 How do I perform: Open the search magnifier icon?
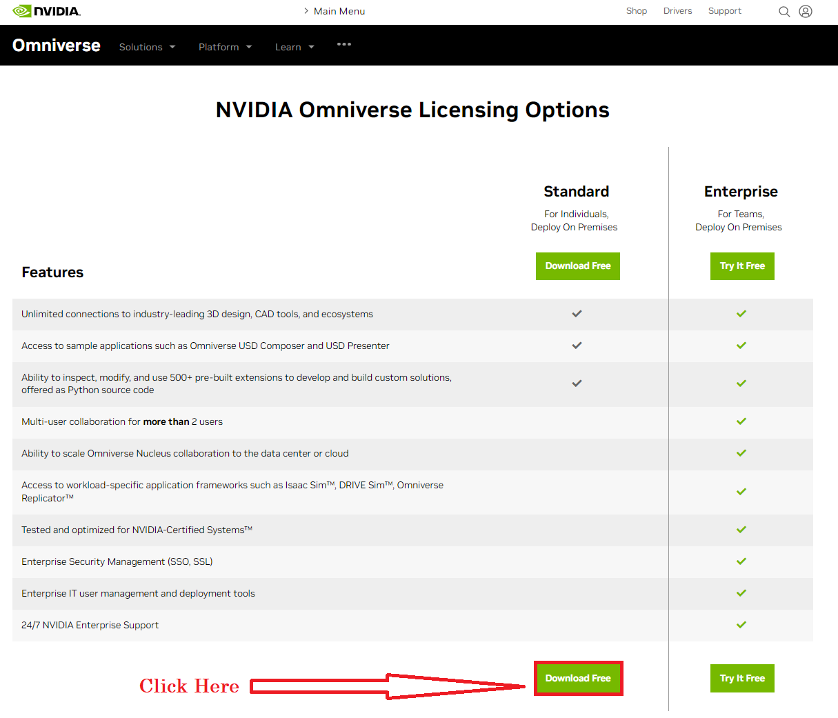(x=784, y=12)
